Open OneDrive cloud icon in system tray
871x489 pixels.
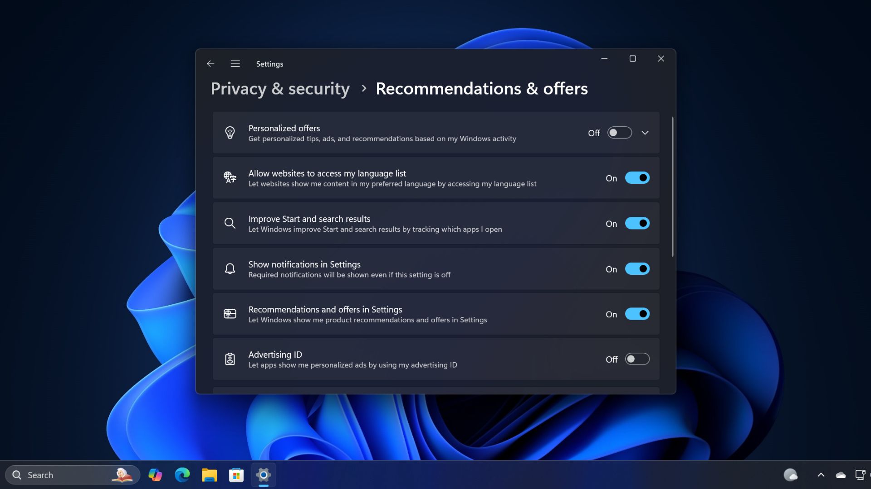(841, 475)
